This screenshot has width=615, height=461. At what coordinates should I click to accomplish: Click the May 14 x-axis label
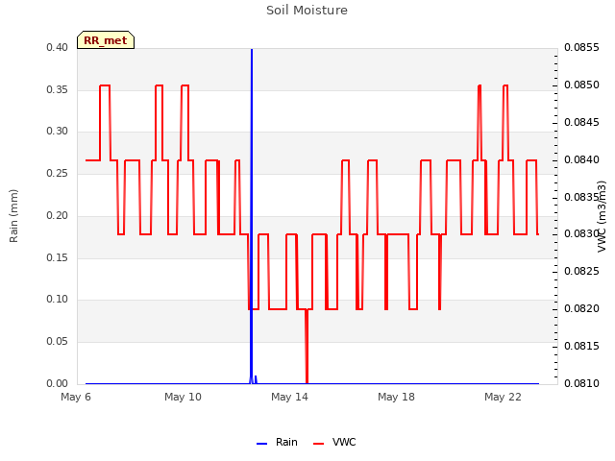(289, 397)
